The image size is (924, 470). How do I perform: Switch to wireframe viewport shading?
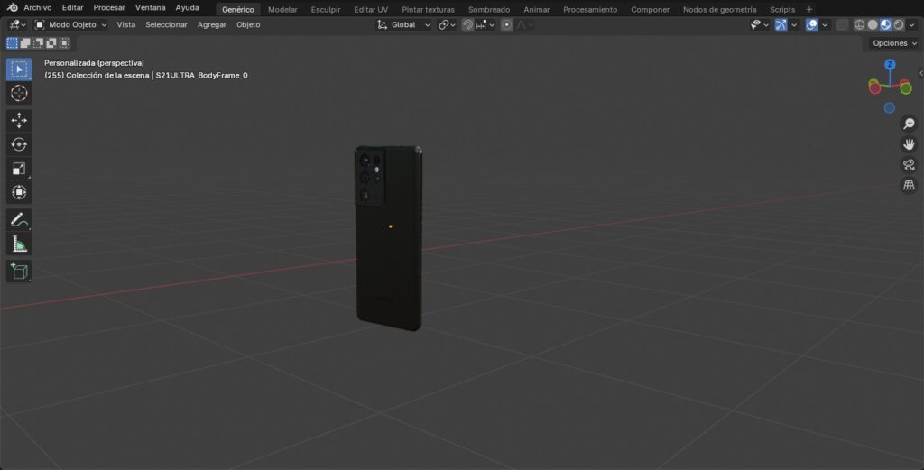coord(859,24)
